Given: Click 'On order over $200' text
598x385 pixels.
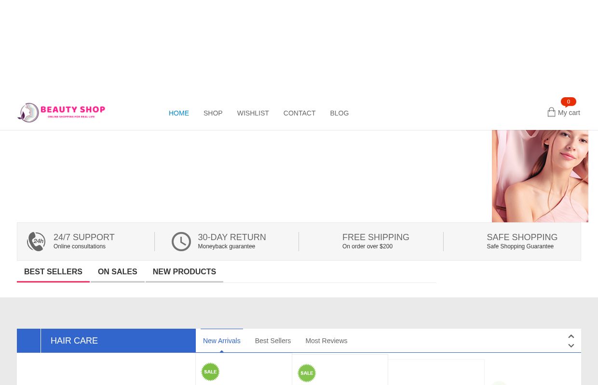Looking at the screenshot, I should (x=367, y=246).
